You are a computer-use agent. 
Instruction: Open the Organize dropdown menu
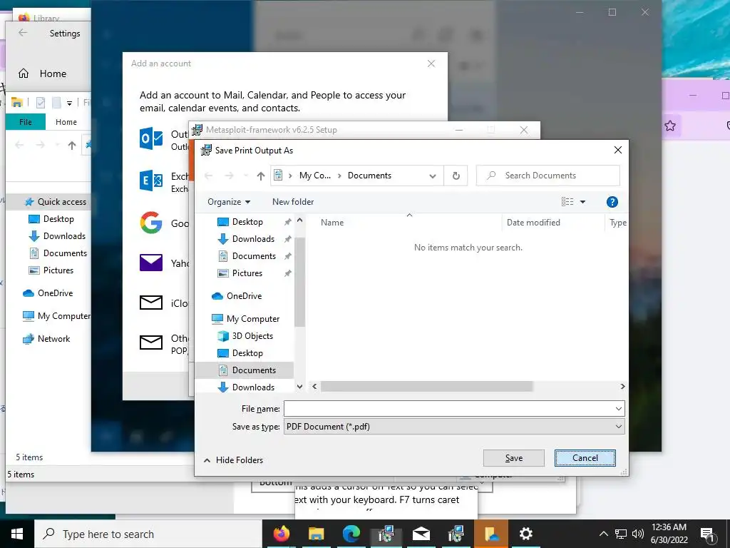[229, 202]
